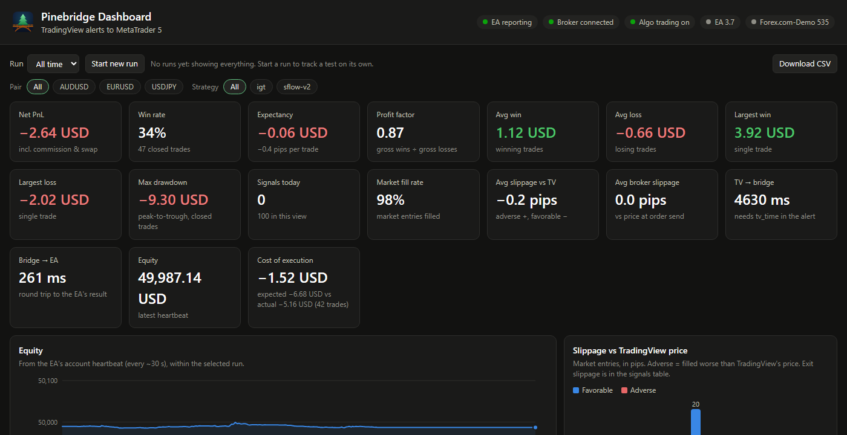The width and height of the screenshot is (847, 435).
Task: Click the slippage bar labeled 20
Action: (696, 422)
